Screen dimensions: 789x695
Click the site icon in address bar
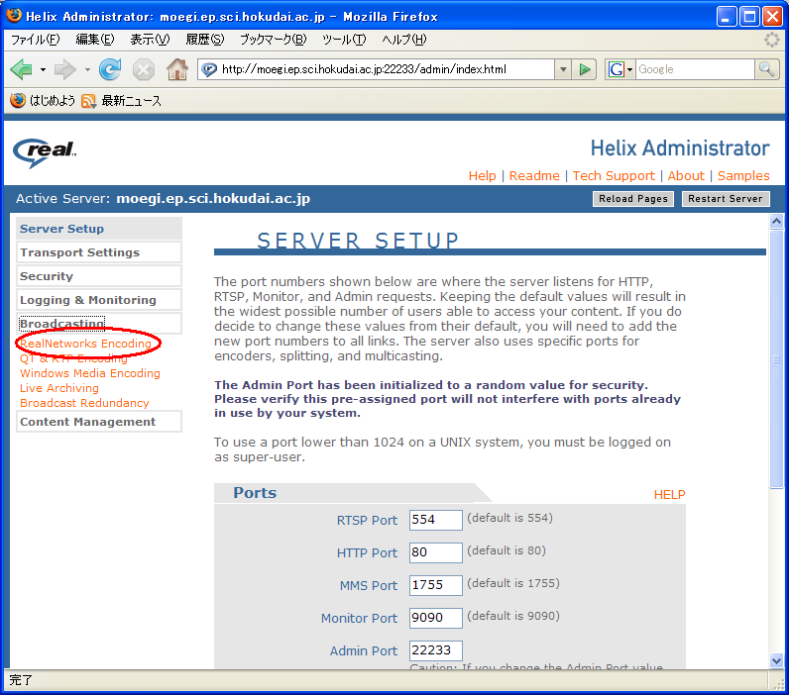(x=209, y=69)
